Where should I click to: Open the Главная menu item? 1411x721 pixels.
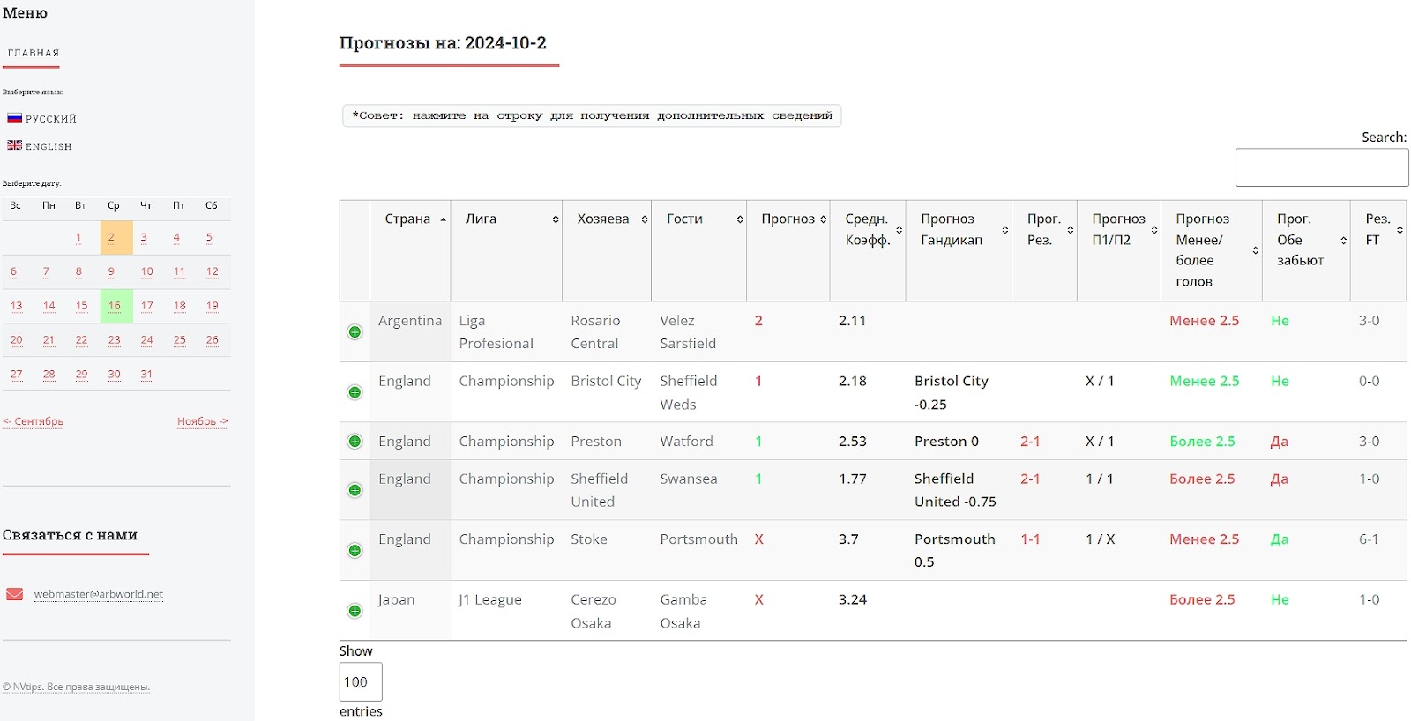click(x=34, y=53)
